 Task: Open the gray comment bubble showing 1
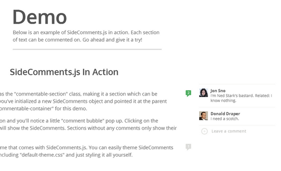[188, 147]
